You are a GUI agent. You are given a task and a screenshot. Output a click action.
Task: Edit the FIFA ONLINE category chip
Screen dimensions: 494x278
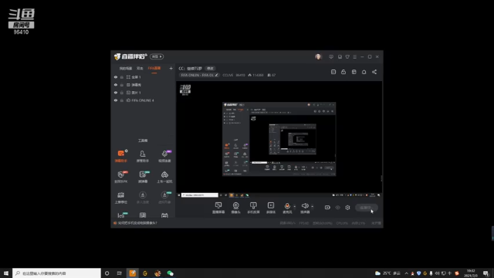tap(199, 75)
